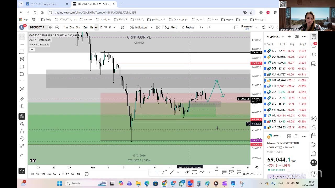Open the Alerts clock panel with badge
Screen dimensions: 335x188
click(314, 45)
